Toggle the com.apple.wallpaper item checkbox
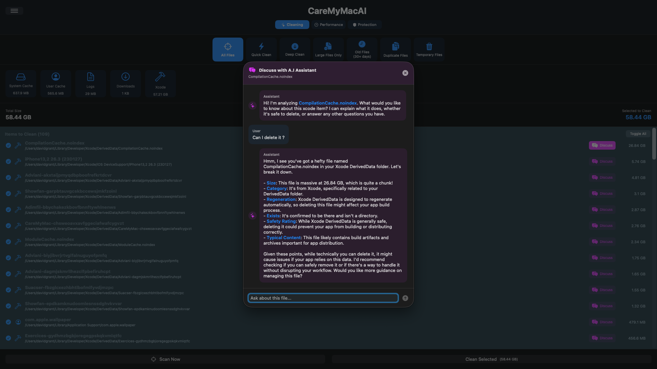Viewport: 657px width, 369px height. coord(8,322)
